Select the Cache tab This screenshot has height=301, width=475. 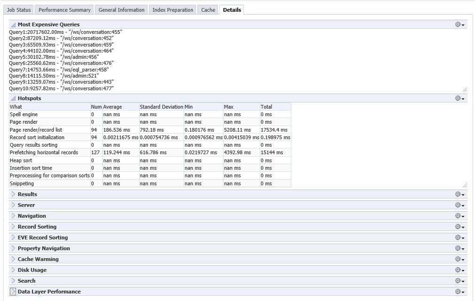(x=207, y=9)
